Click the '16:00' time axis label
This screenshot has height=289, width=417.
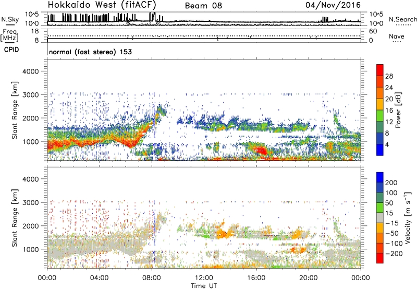coord(256,278)
